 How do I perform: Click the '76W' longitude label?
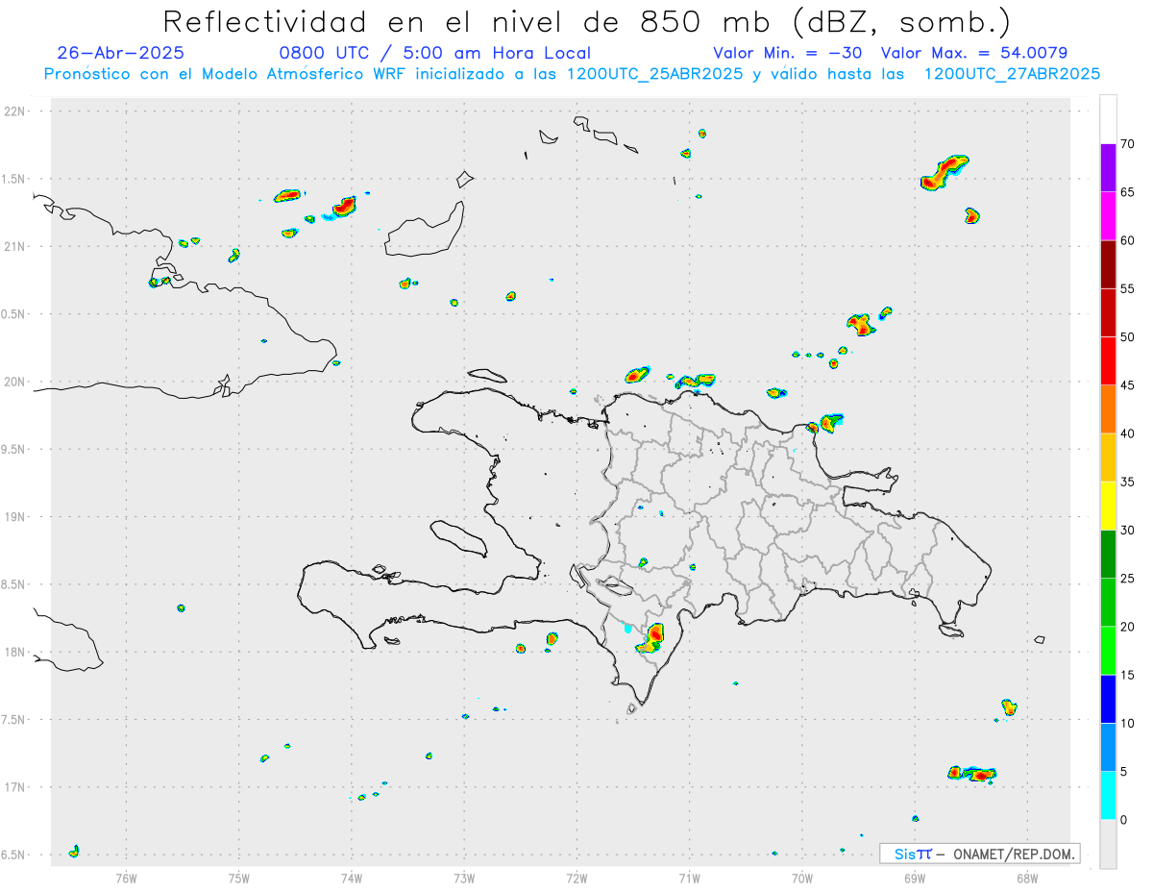pyautogui.click(x=126, y=878)
